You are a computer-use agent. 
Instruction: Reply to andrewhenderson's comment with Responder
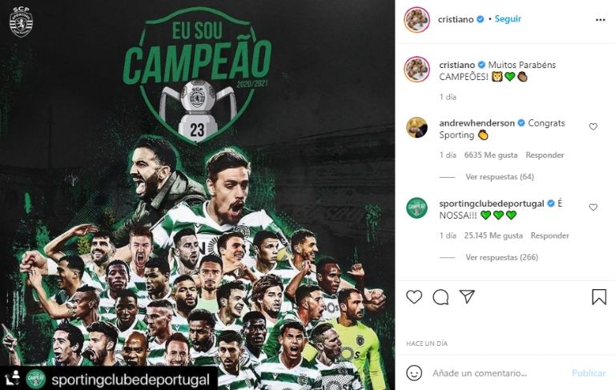(545, 155)
